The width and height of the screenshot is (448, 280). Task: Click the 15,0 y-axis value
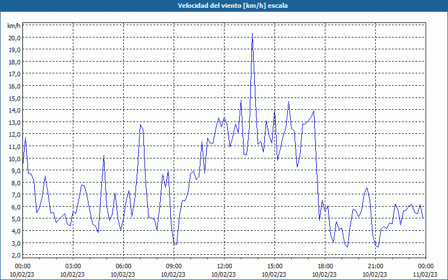click(x=15, y=99)
